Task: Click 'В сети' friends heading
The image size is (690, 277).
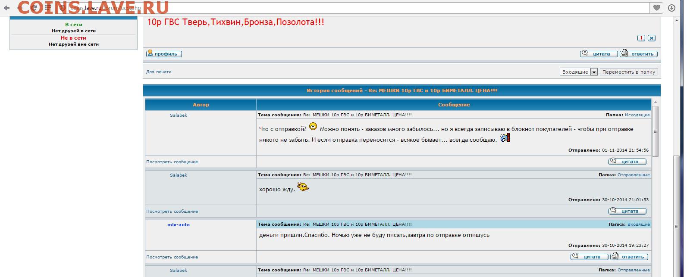Action: coord(74,25)
